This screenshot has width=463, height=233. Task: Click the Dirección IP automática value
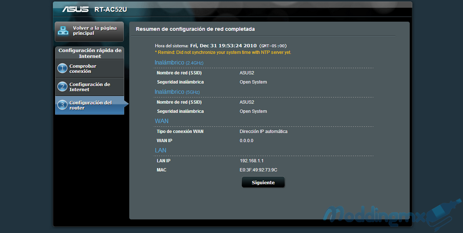click(x=264, y=131)
